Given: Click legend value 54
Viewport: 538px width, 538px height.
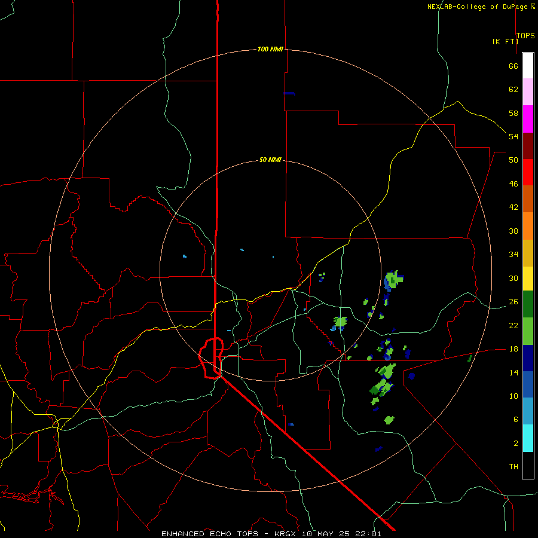Looking at the screenshot, I should coord(513,136).
